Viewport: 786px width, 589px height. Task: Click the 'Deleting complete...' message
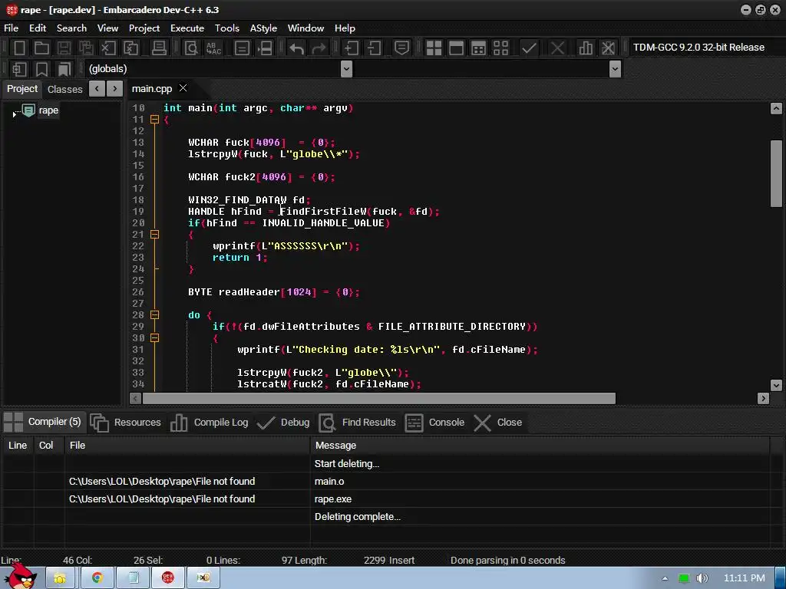[358, 516]
